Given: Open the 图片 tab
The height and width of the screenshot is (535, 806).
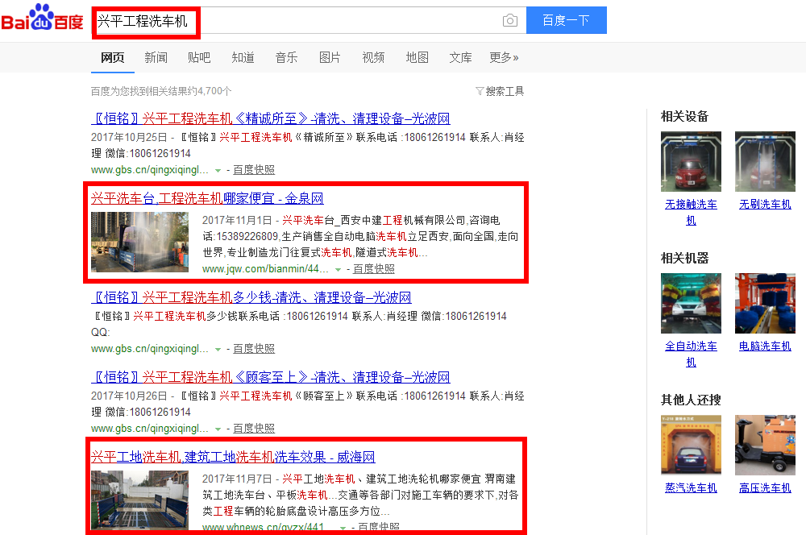Looking at the screenshot, I should pyautogui.click(x=330, y=57).
